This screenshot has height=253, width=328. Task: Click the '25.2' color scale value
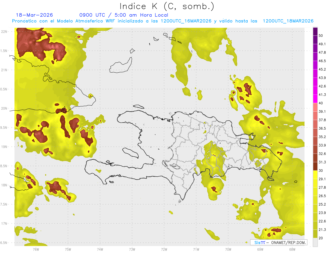click(x=322, y=204)
